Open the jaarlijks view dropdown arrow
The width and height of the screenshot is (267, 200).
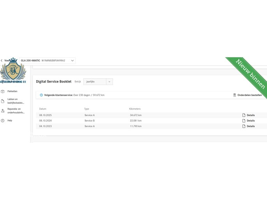pyautogui.click(x=110, y=82)
